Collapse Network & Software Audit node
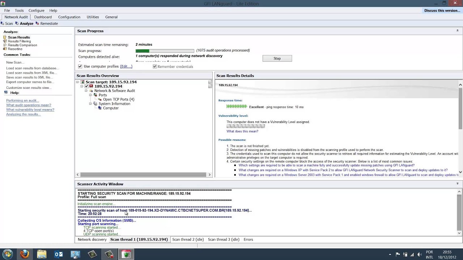This screenshot has width=463, height=260. coord(86,91)
